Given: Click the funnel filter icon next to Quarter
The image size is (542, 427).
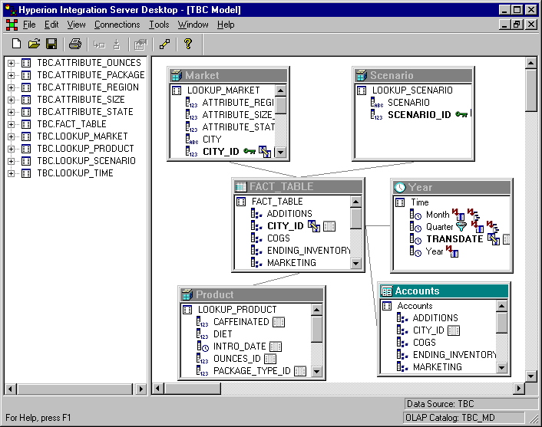Looking at the screenshot, I should (461, 226).
